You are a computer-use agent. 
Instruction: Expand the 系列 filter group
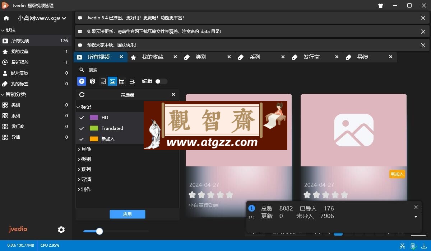click(x=84, y=169)
